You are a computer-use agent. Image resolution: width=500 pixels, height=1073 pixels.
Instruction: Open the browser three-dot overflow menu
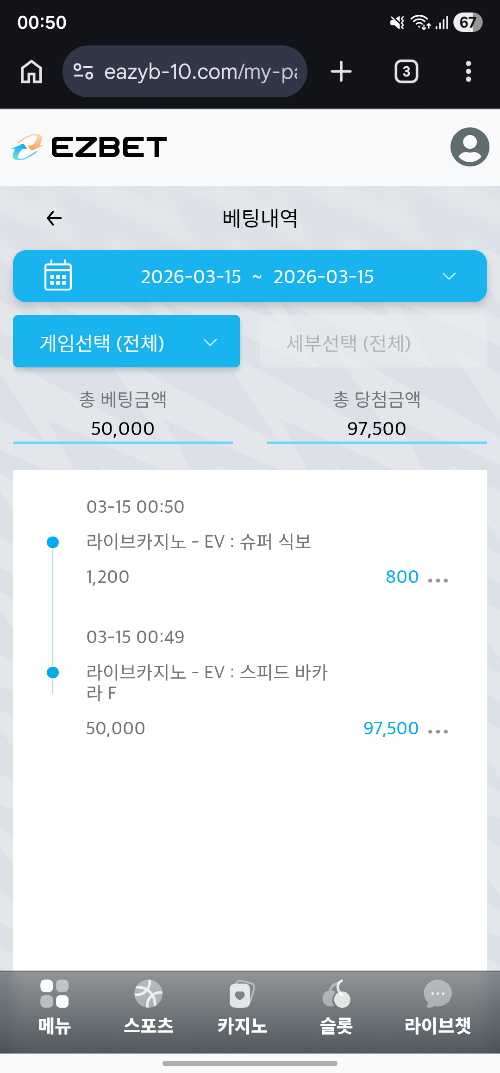[469, 72]
